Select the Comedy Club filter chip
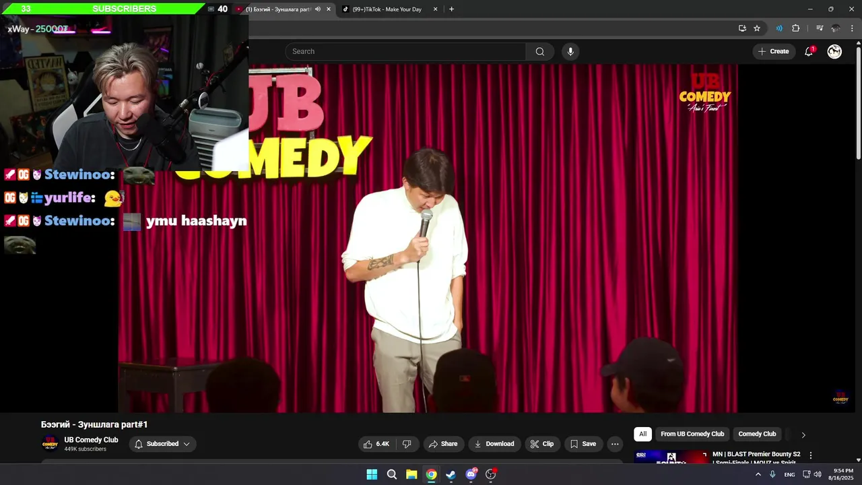The image size is (862, 485). pyautogui.click(x=757, y=434)
